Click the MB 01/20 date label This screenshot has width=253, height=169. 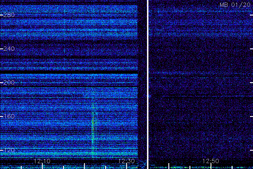click(235, 5)
